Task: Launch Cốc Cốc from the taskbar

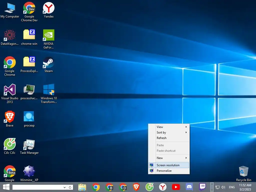Action: [149, 187]
